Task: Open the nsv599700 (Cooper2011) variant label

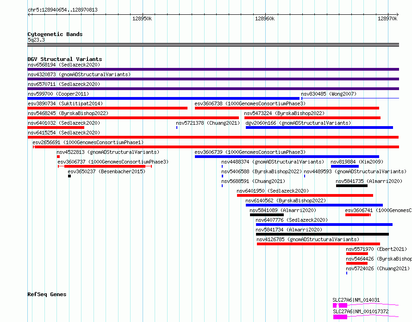Action: [58, 94]
